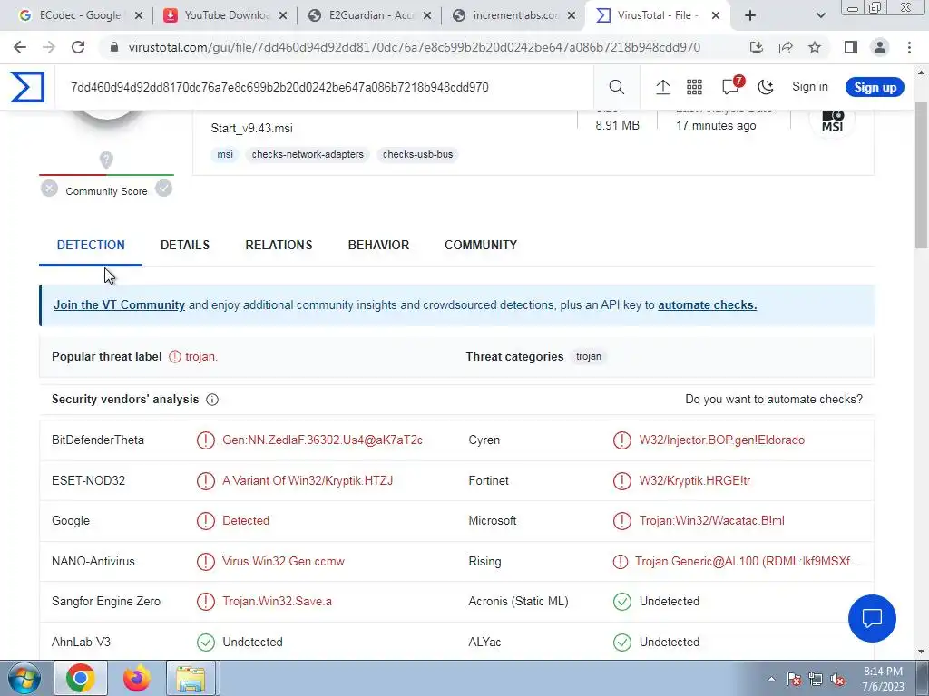929x696 pixels.
Task: Click BitDefenderTheta detection alert icon
Action: click(x=206, y=440)
